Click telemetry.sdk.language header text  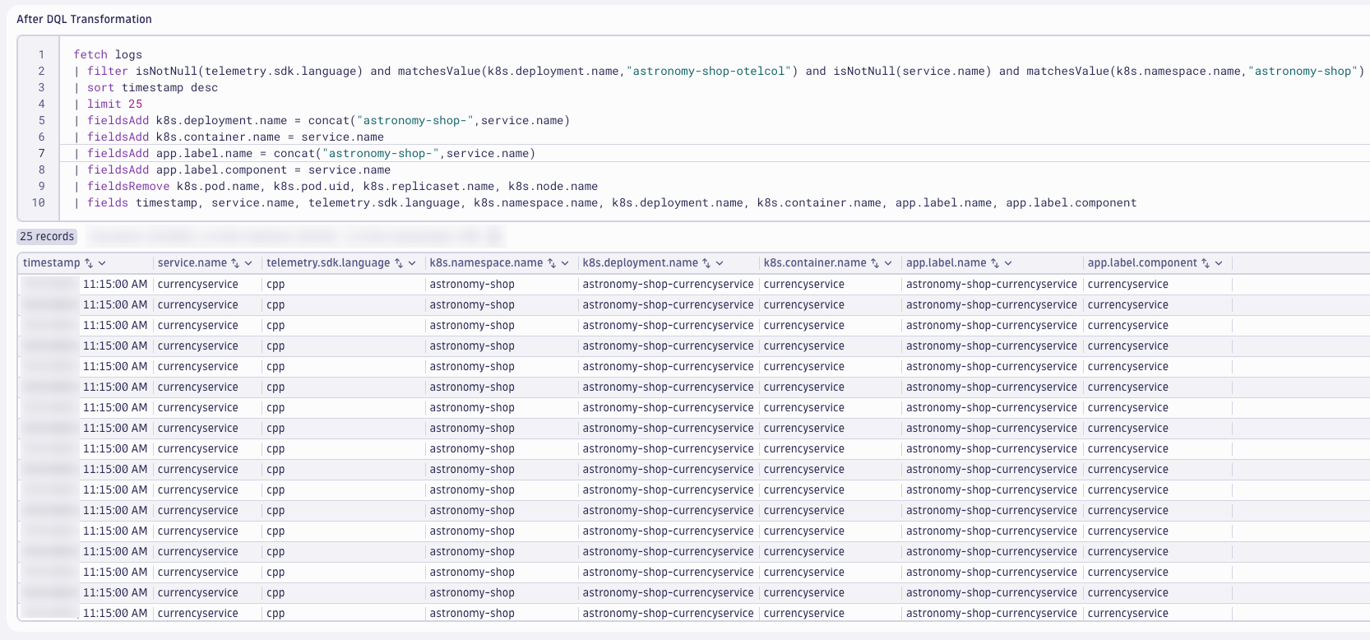point(328,263)
